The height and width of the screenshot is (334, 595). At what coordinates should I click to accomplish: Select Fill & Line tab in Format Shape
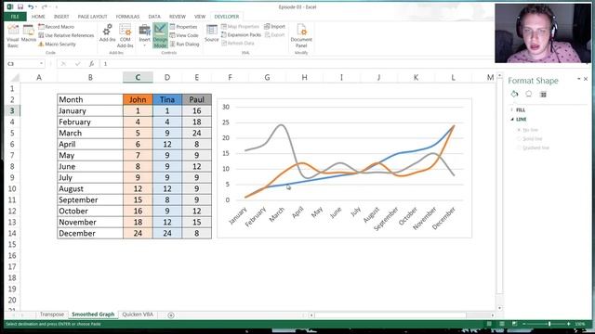pyautogui.click(x=514, y=94)
